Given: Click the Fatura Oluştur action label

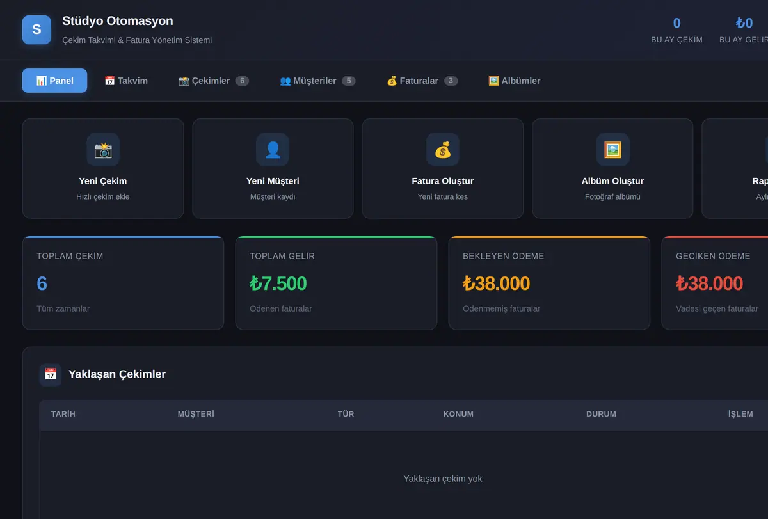Looking at the screenshot, I should click(443, 181).
